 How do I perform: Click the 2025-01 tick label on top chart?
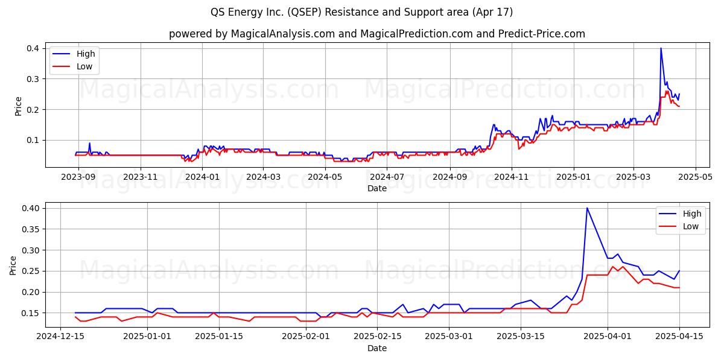click(x=574, y=177)
